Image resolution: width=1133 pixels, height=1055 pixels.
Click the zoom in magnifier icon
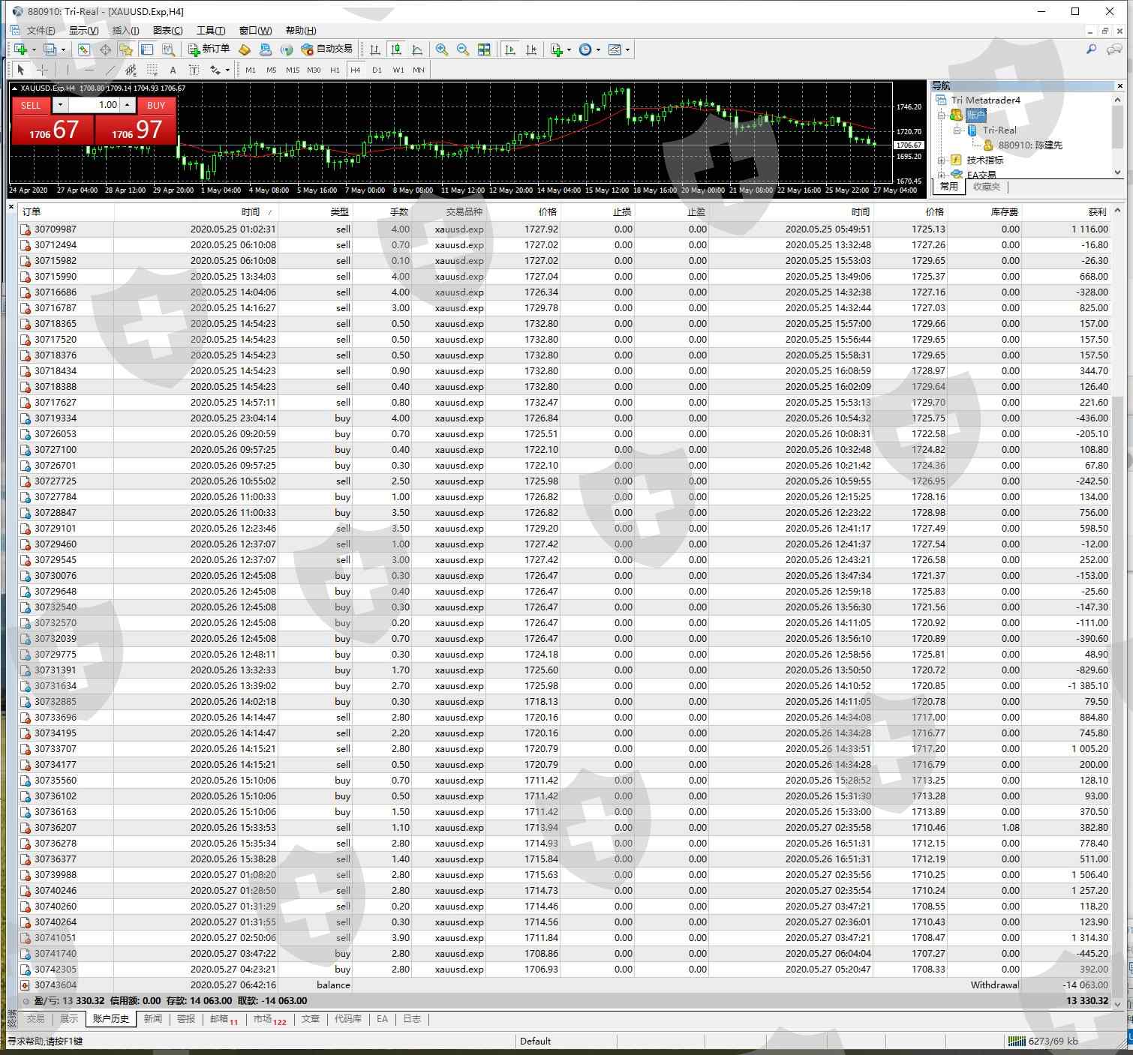[442, 49]
